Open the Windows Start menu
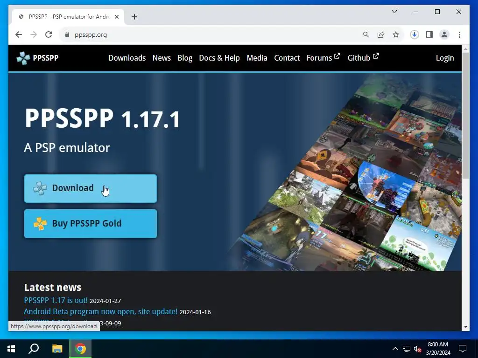This screenshot has width=478, height=358. (x=11, y=349)
